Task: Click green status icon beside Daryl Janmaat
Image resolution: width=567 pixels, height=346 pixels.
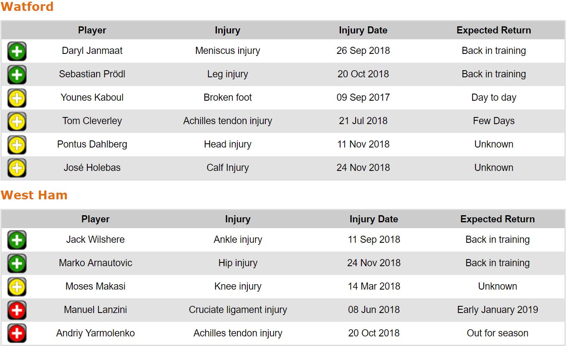Action: [x=17, y=51]
